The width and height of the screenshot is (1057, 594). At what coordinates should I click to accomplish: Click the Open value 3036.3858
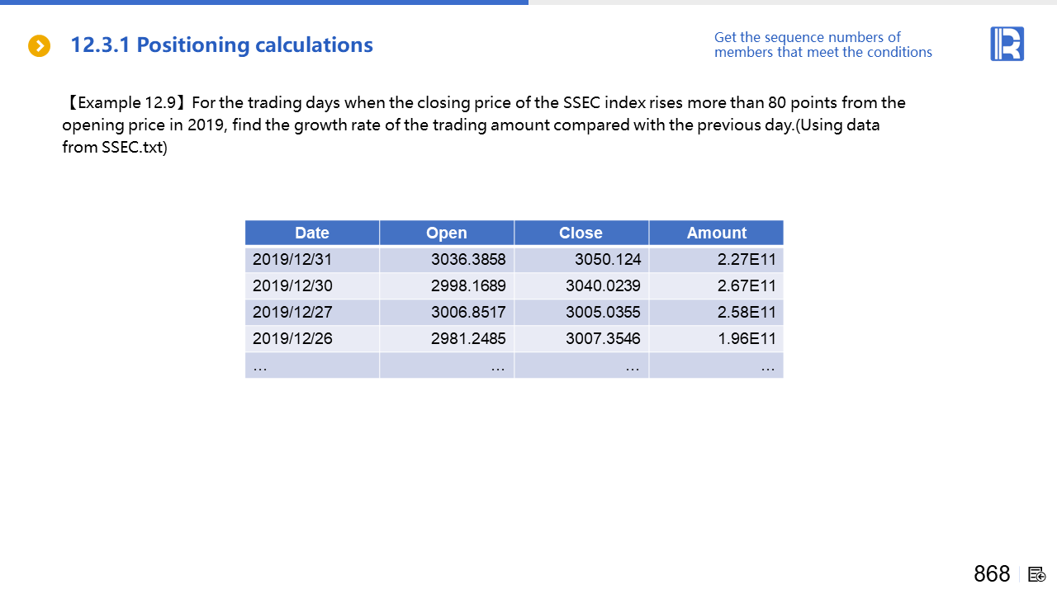[x=468, y=260]
